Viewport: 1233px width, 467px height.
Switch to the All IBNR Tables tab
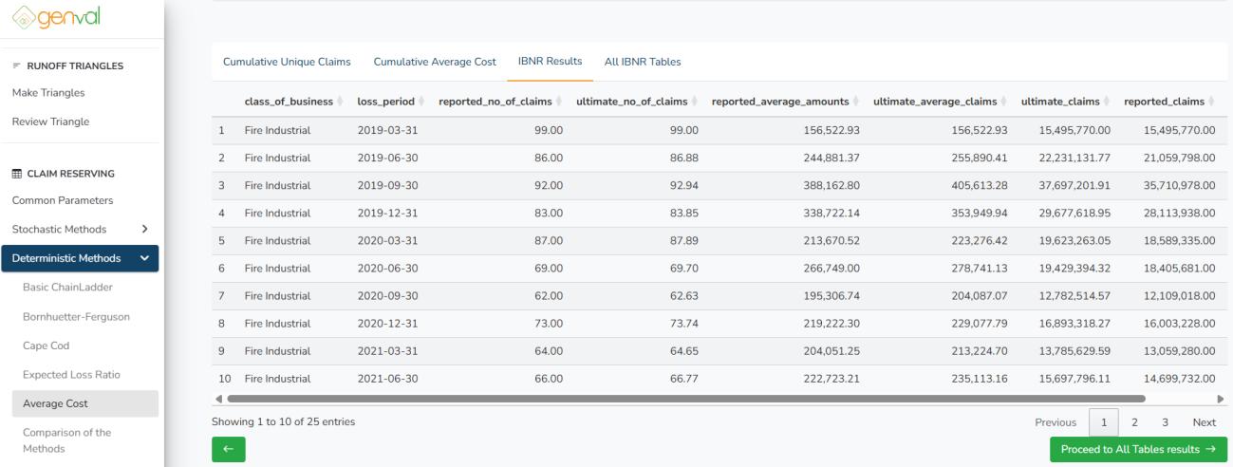point(643,62)
